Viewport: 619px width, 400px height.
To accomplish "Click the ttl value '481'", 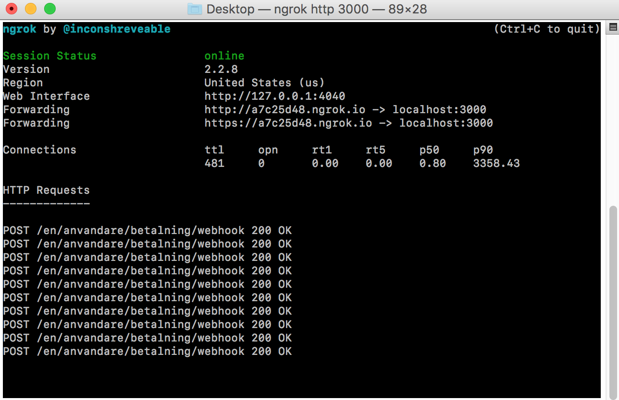I will (x=214, y=164).
